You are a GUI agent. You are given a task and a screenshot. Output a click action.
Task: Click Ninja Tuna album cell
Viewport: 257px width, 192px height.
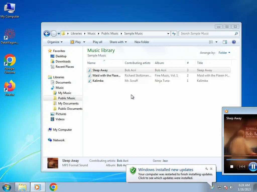click(162, 81)
